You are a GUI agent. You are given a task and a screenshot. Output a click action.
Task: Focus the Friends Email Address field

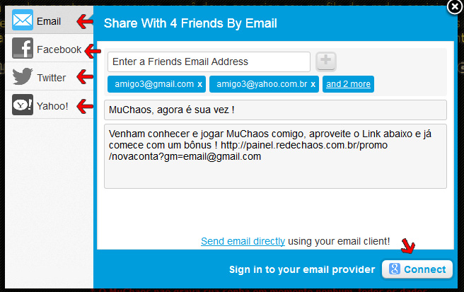point(209,62)
